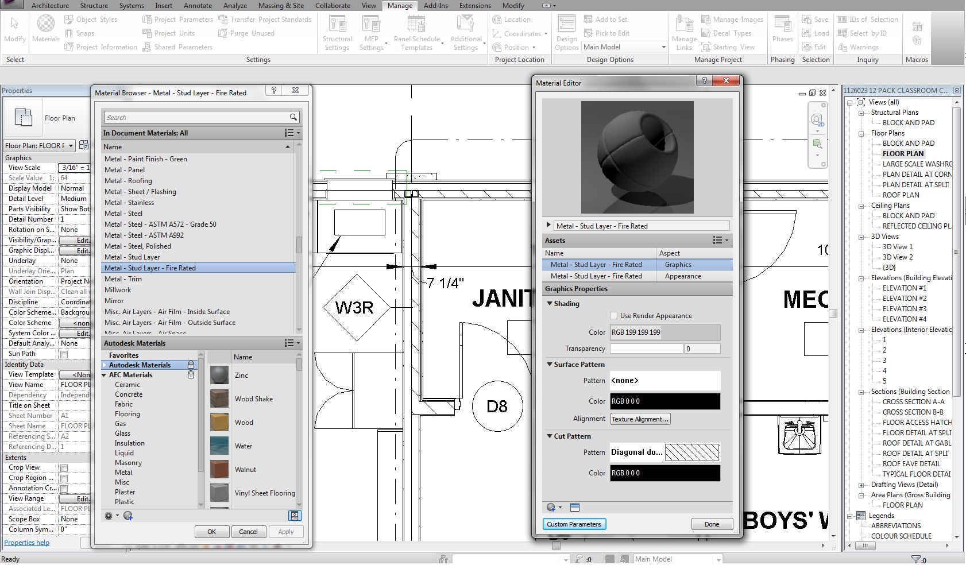The width and height of the screenshot is (966, 565).
Task: Click the Cut Pattern color swatch
Action: [x=665, y=473]
